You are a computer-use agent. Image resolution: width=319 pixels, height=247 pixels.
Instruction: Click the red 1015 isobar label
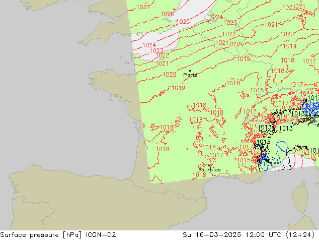coord(244,160)
